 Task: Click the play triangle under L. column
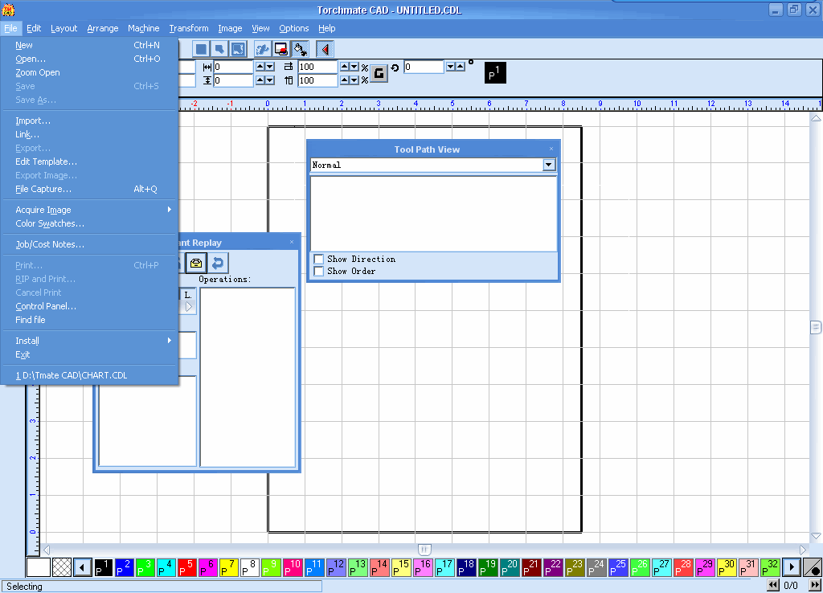(x=188, y=307)
